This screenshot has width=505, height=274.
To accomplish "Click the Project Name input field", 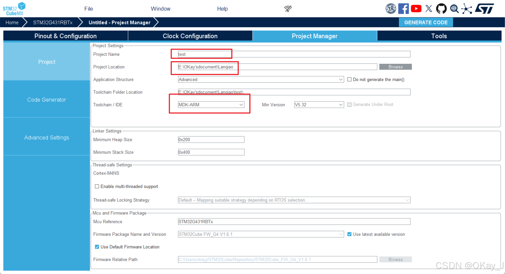I will 294,54.
